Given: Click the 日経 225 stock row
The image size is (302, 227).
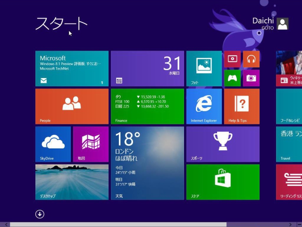Looking at the screenshot, I should [x=142, y=106].
